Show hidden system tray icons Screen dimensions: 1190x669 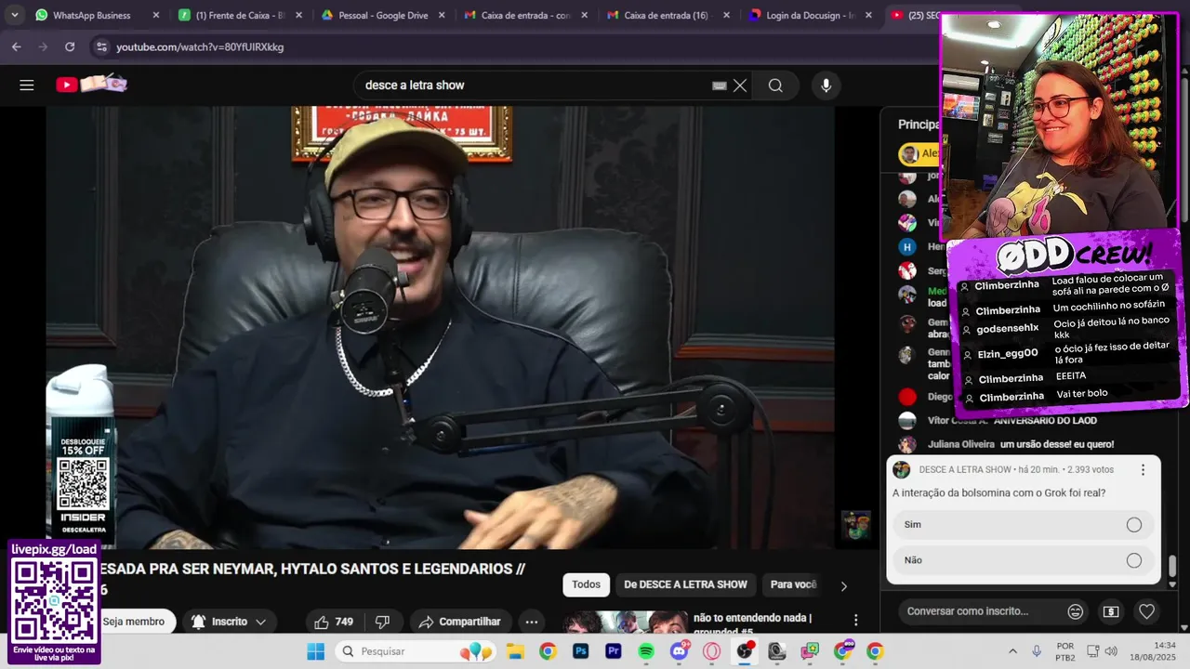coord(1012,651)
